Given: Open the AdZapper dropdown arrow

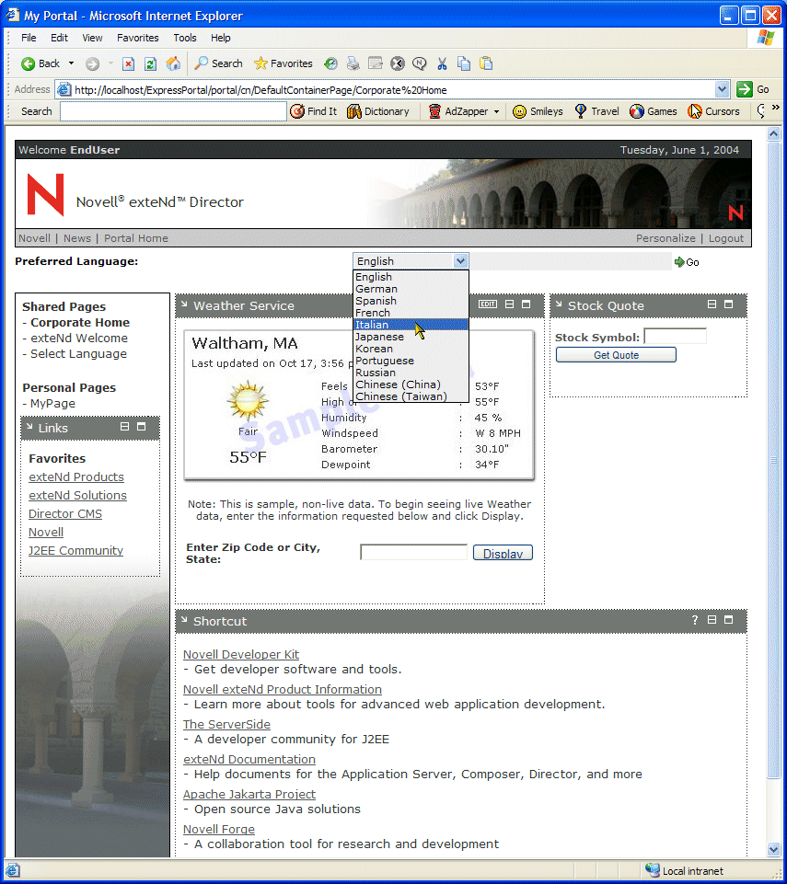Looking at the screenshot, I should (496, 111).
